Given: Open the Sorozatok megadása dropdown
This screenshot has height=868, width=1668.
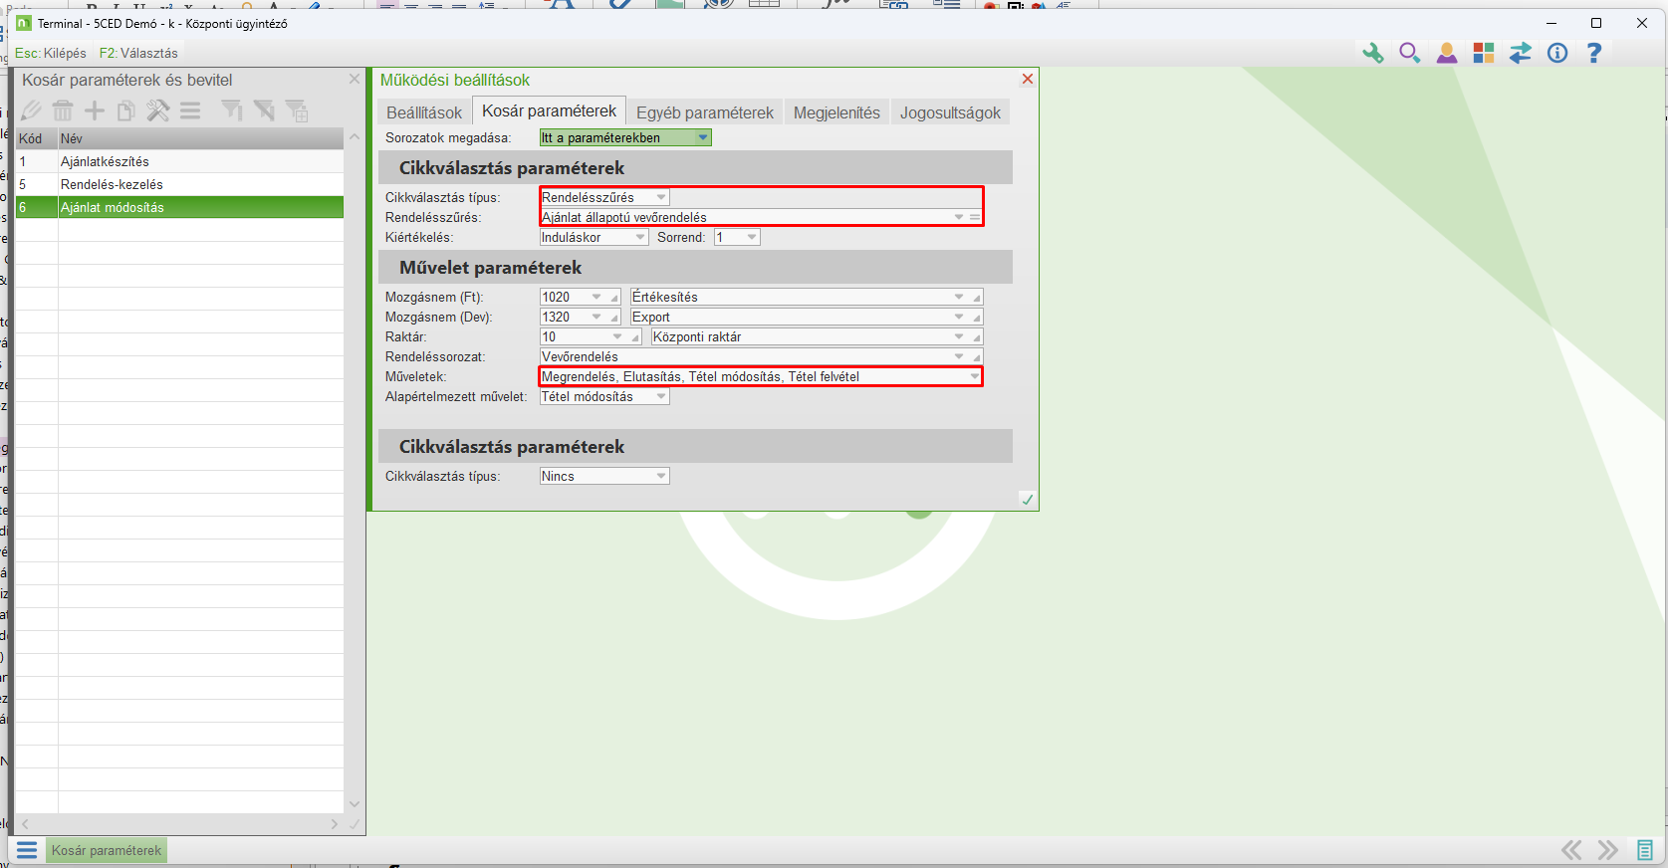Looking at the screenshot, I should [703, 137].
